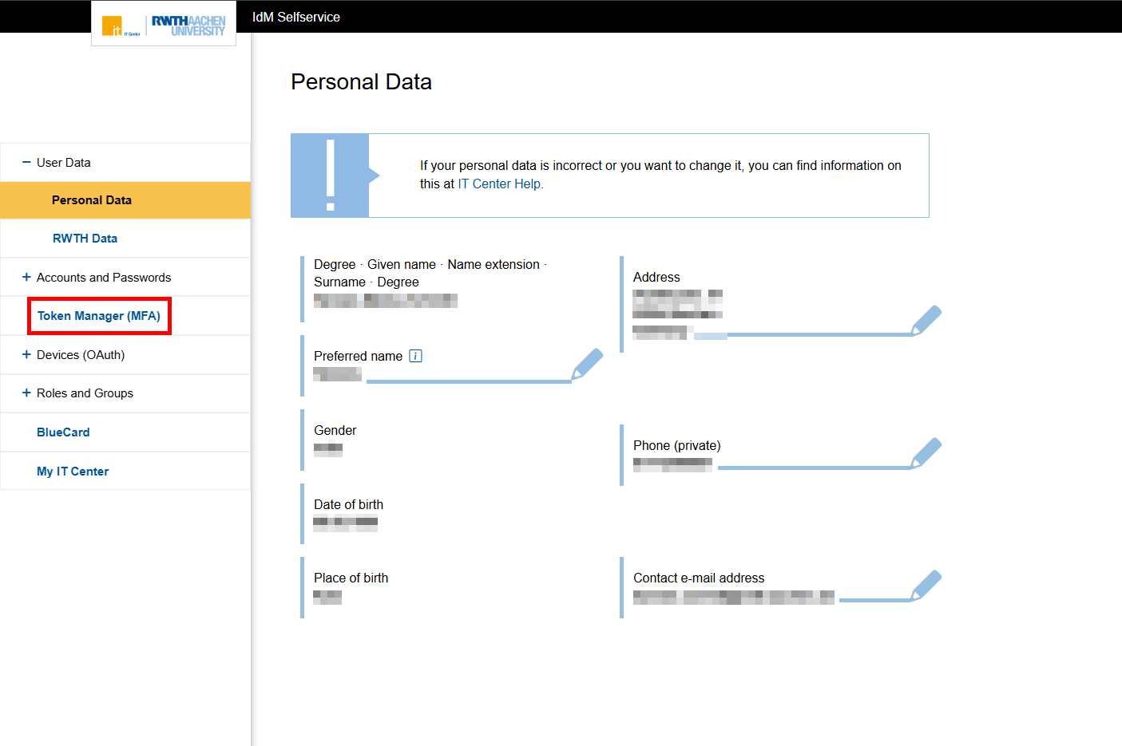Expand the Roles and Groups section
Screen dimensions: 1122x746
click(26, 393)
